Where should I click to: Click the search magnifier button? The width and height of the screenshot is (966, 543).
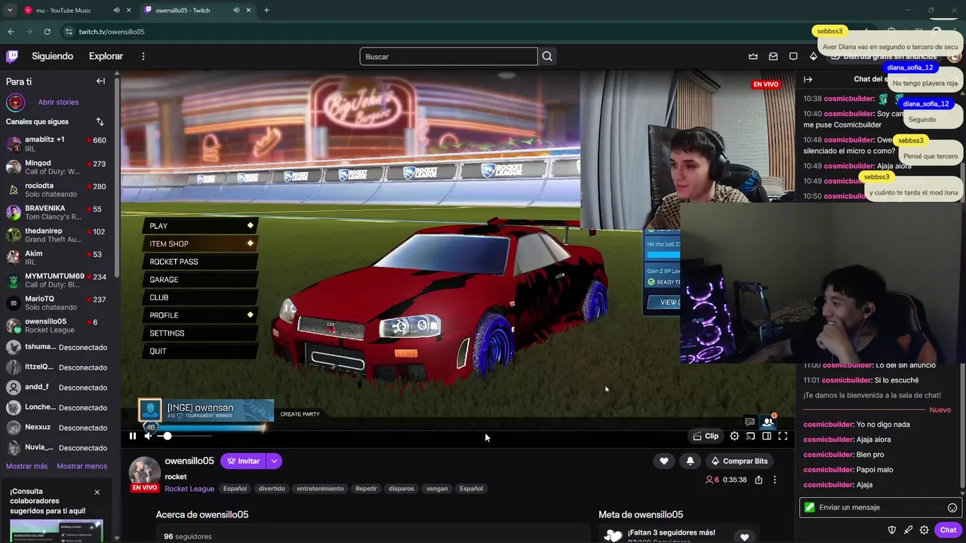pyautogui.click(x=547, y=57)
